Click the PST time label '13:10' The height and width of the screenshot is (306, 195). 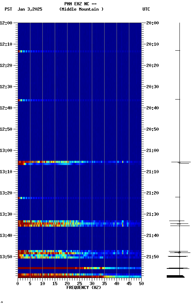point(6,172)
